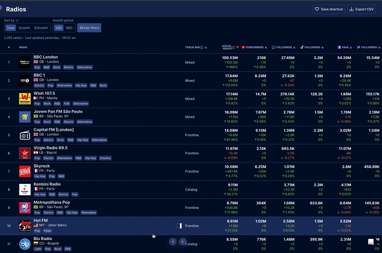The width and height of the screenshot is (382, 253).
Task: Click the Social Reach info icon
Action: pos(233,47)
